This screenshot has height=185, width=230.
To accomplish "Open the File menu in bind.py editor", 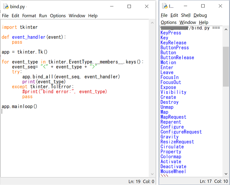I will click(x=5, y=16).
